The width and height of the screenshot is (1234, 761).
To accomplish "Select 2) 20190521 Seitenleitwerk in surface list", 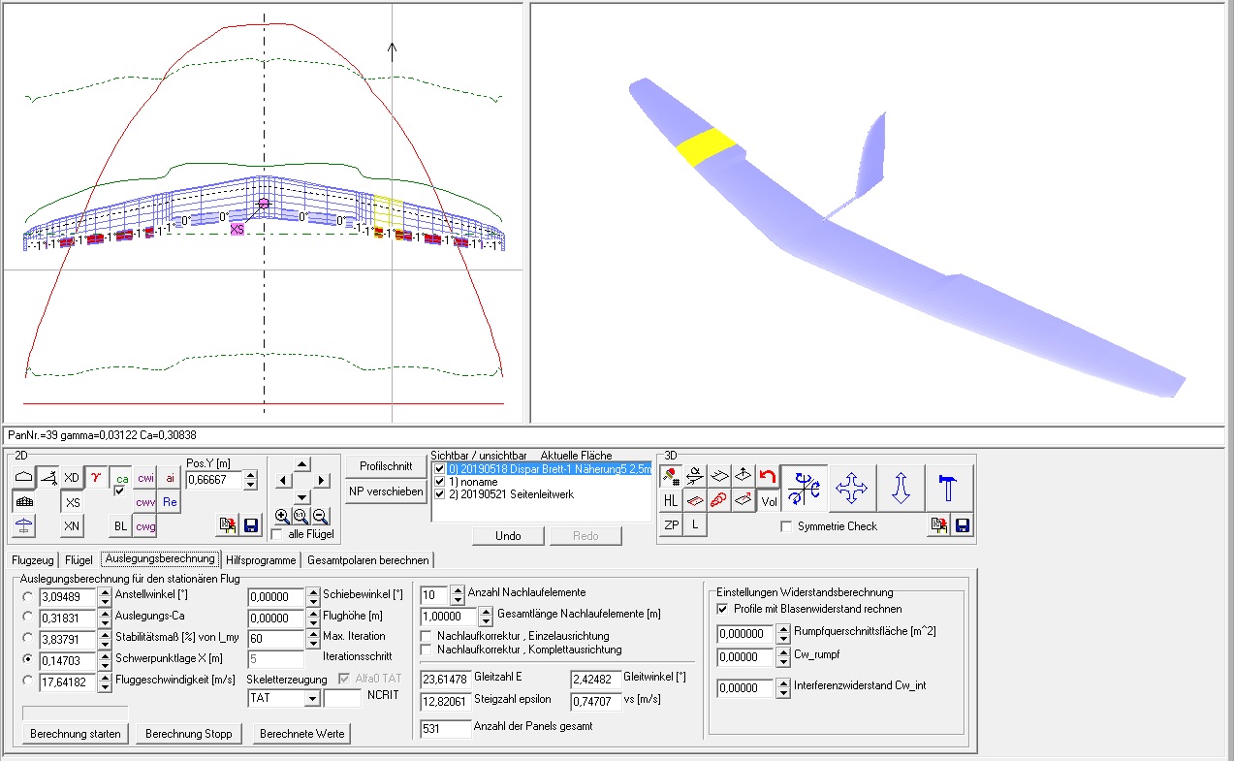I will [501, 494].
